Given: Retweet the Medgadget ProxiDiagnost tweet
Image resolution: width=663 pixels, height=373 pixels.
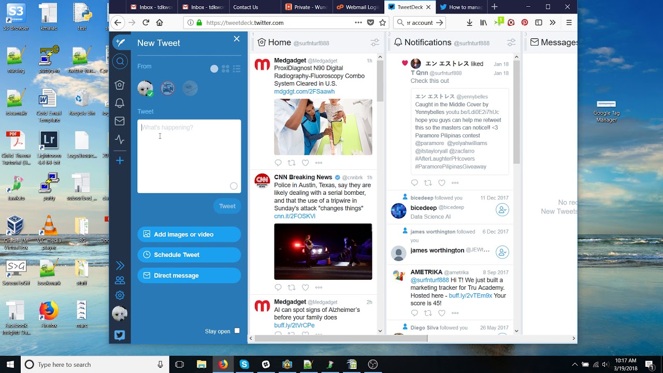Looking at the screenshot, I should 292,163.
